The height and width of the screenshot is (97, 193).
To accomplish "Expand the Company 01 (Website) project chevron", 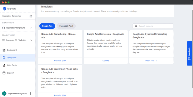I will (31, 40).
